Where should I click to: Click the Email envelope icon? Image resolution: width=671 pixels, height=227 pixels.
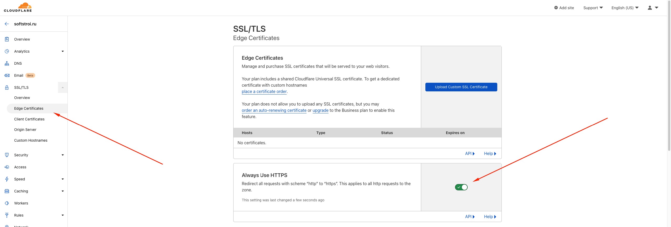[x=7, y=75]
